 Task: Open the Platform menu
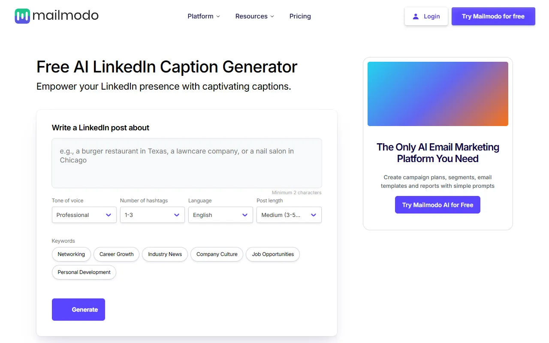[200, 16]
